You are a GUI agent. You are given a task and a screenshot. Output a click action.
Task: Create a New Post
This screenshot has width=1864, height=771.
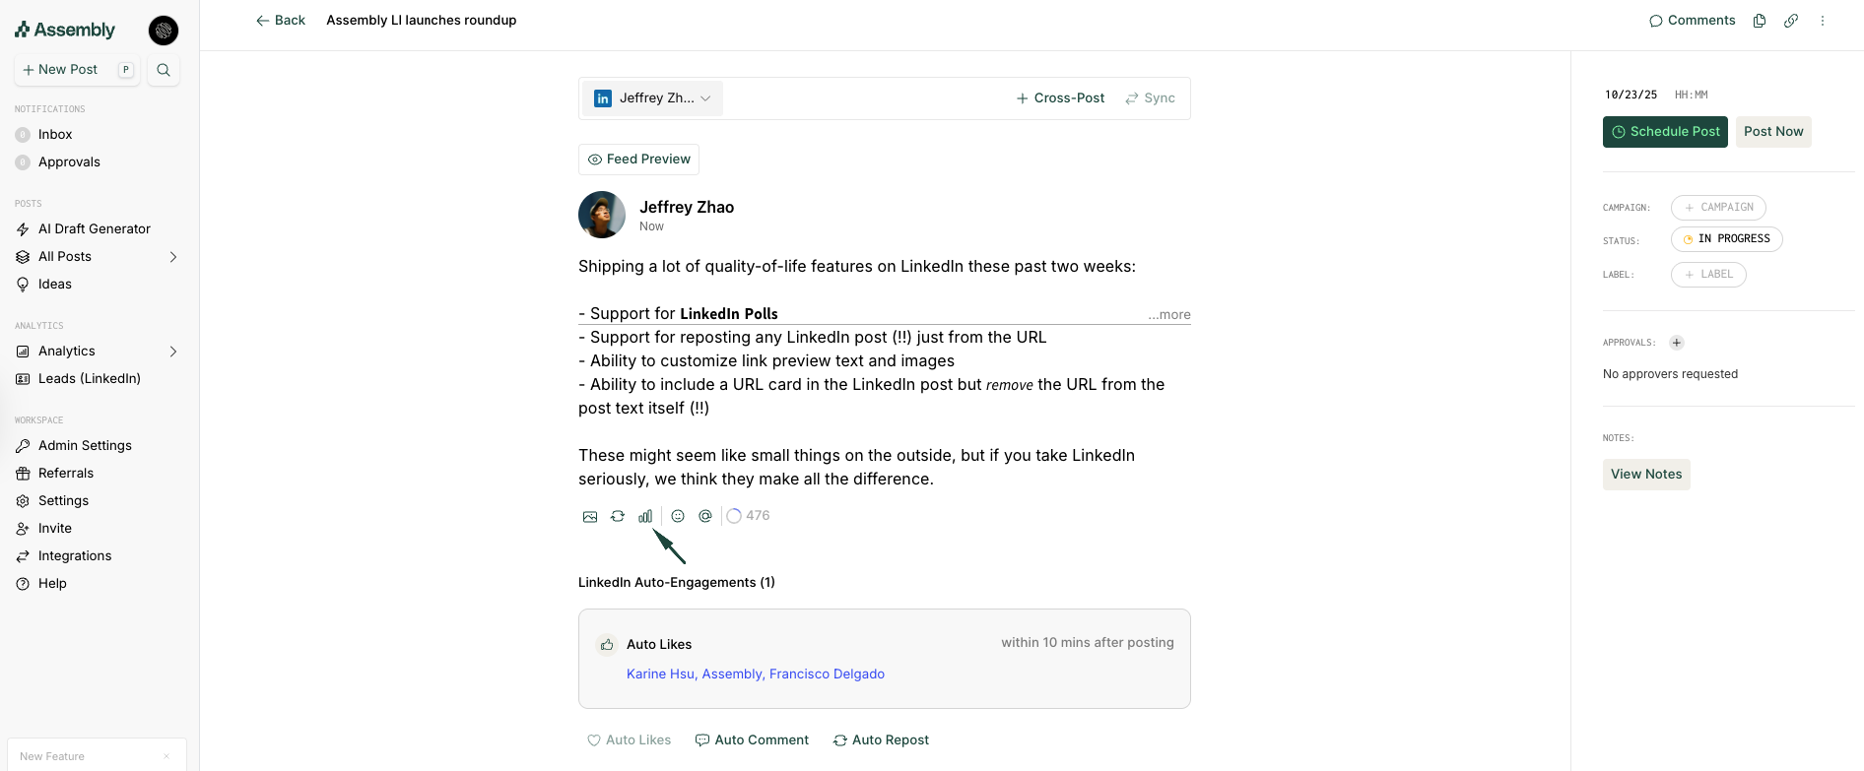(x=77, y=70)
